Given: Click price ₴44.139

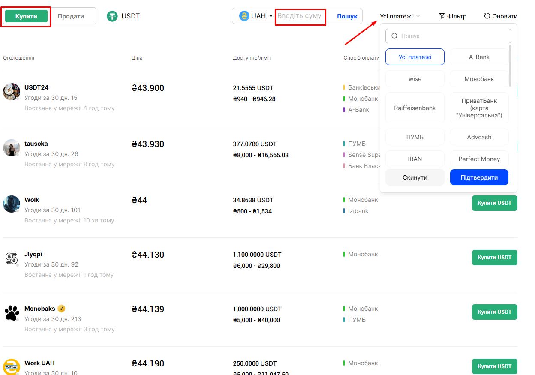Looking at the screenshot, I should tap(148, 309).
